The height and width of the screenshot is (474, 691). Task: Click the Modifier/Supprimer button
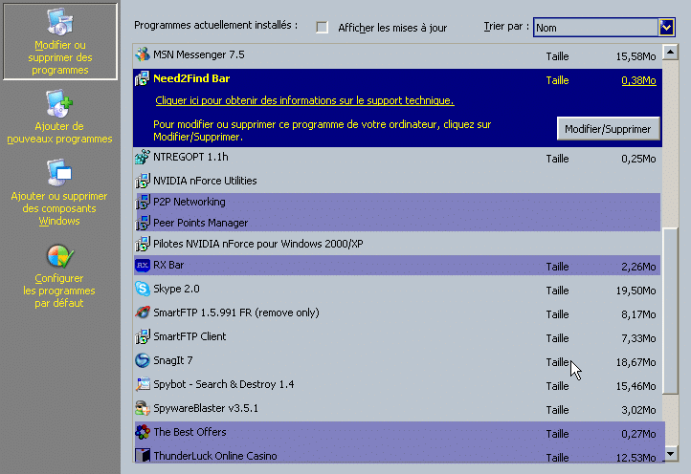(x=608, y=128)
